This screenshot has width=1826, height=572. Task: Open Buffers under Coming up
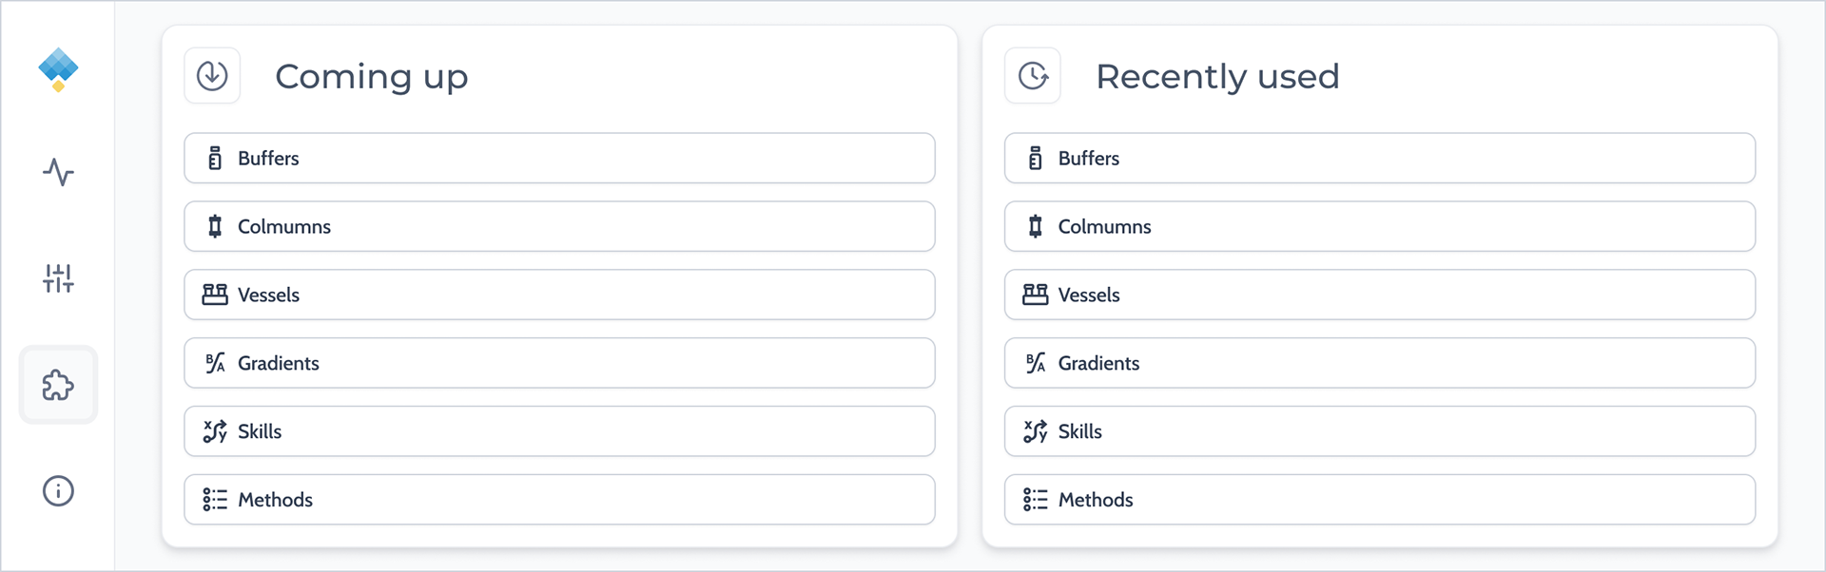tap(559, 158)
